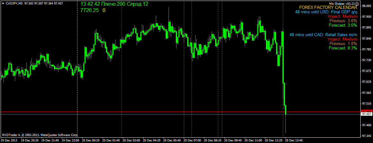Click the 20 Dec 11:00 time axis label

pyautogui.click(x=253, y=141)
